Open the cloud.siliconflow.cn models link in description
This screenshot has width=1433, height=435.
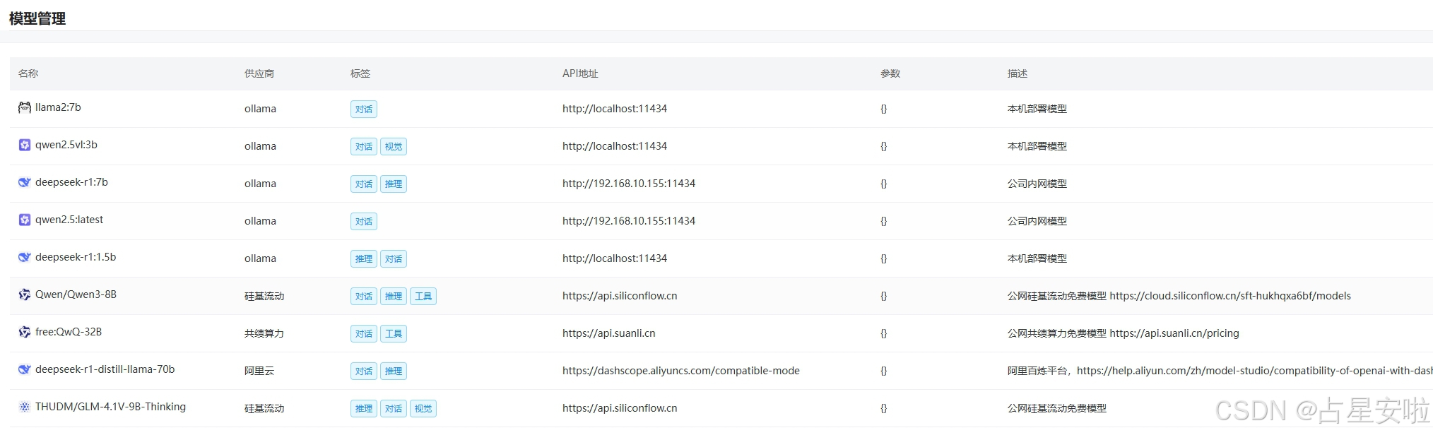point(1230,296)
